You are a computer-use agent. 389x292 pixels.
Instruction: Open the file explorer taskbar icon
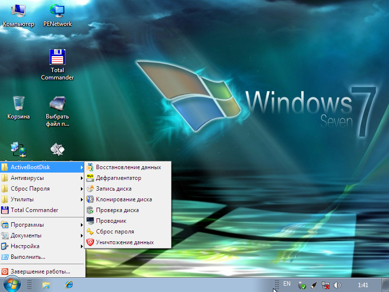(46, 285)
